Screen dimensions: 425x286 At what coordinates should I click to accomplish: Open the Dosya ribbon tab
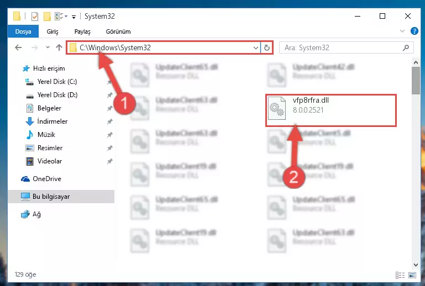click(x=23, y=31)
